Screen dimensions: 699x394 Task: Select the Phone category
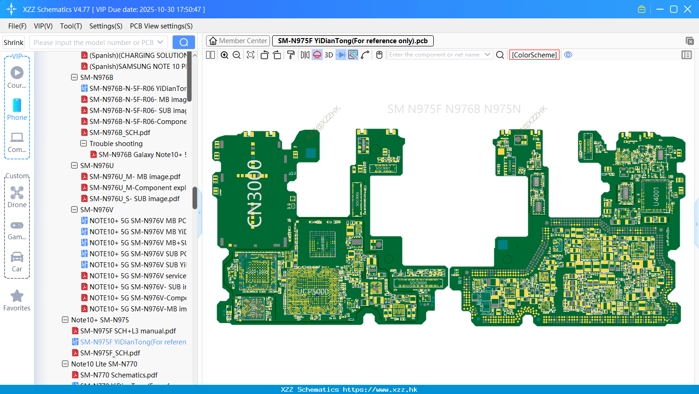coord(17,109)
